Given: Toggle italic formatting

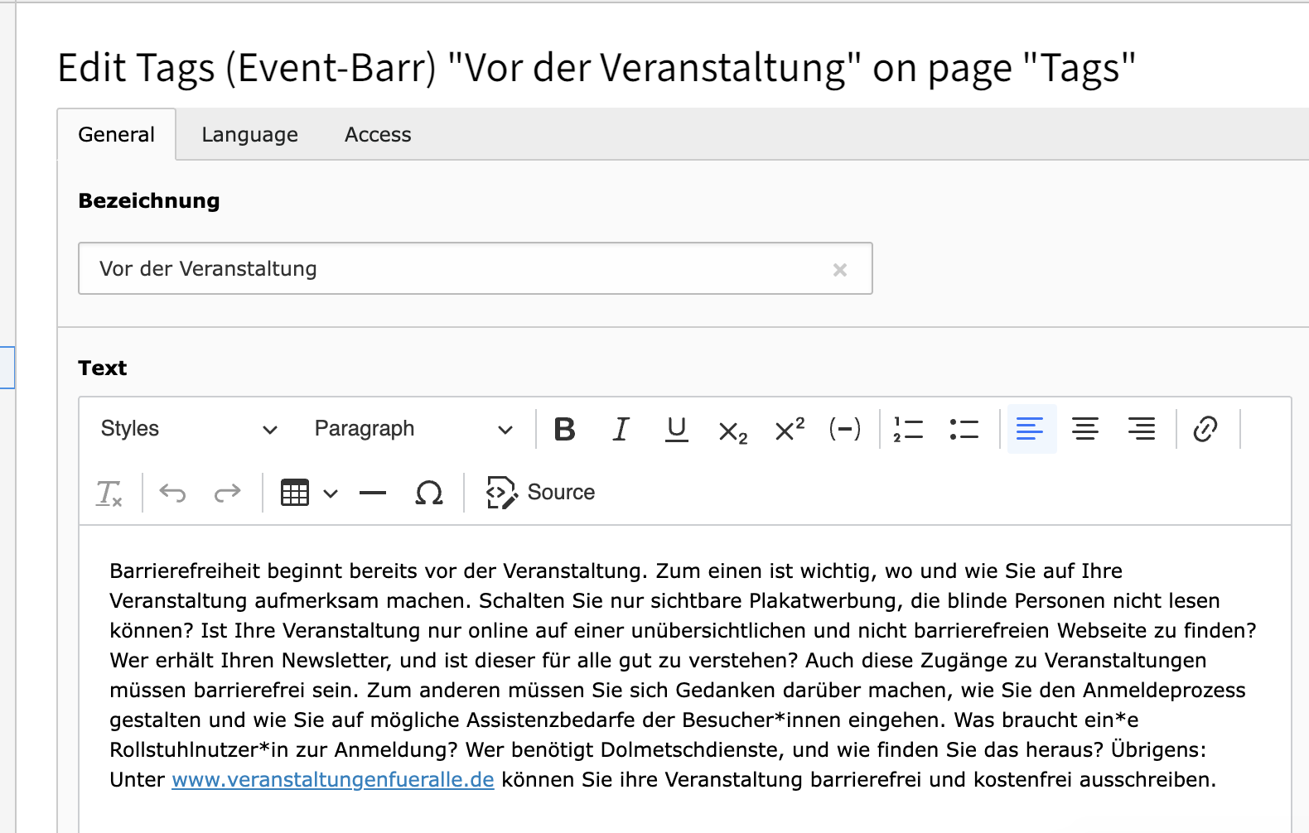Looking at the screenshot, I should coord(621,429).
